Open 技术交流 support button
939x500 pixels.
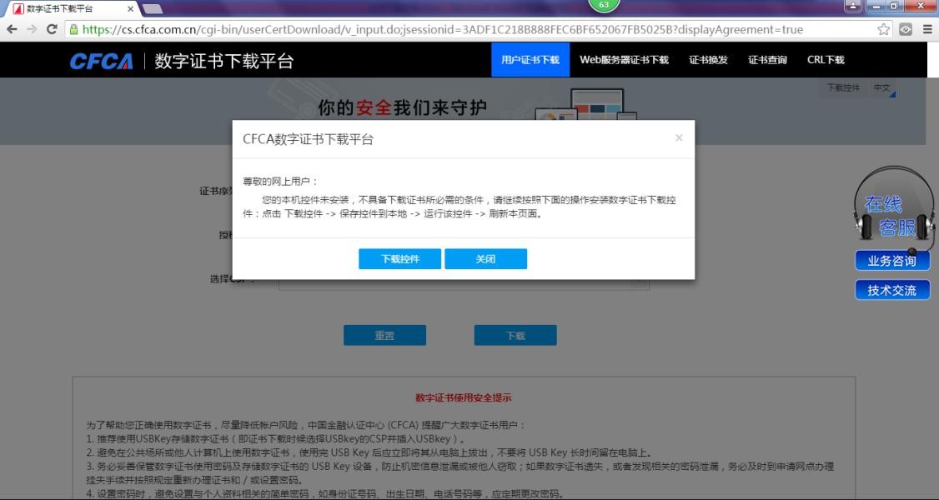(892, 290)
